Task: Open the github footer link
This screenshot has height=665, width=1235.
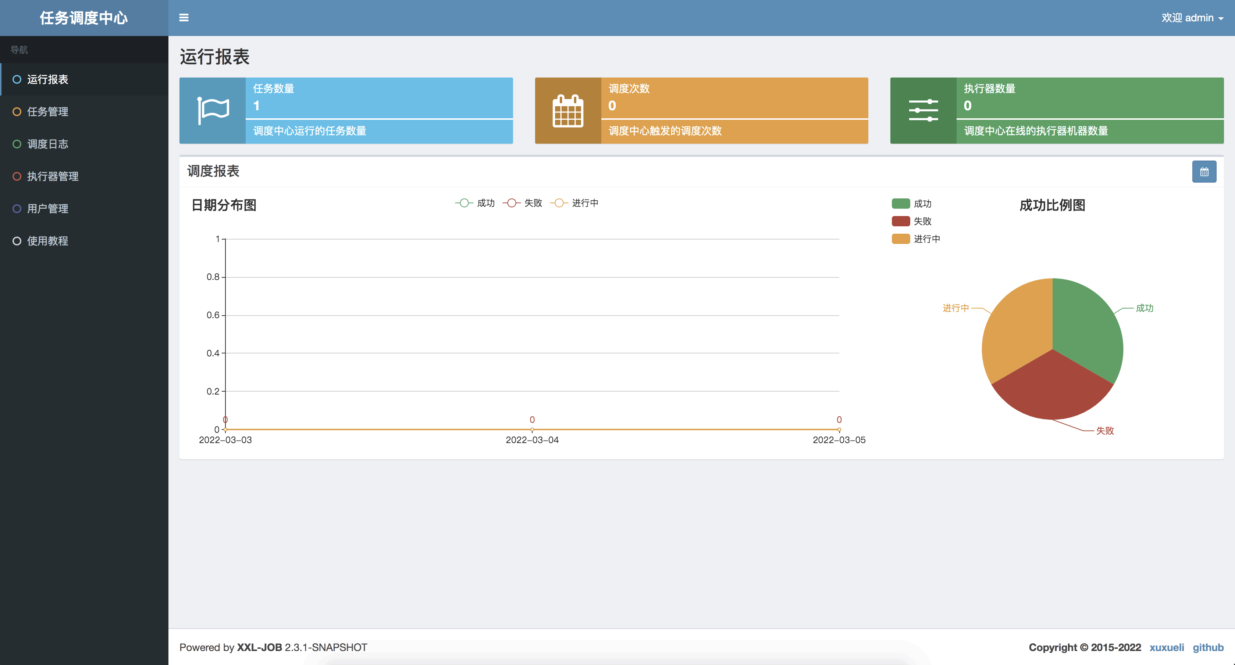Action: pos(1208,647)
